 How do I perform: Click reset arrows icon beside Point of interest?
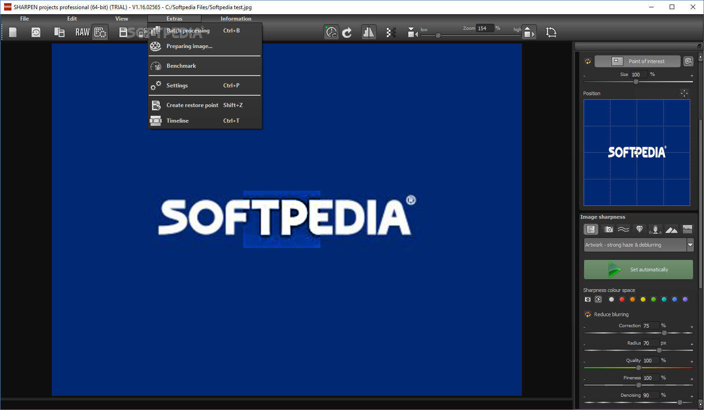coord(588,61)
